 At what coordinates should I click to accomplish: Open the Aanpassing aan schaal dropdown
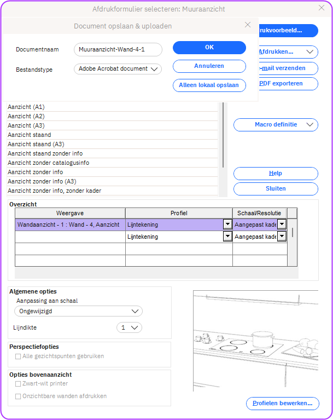click(78, 311)
